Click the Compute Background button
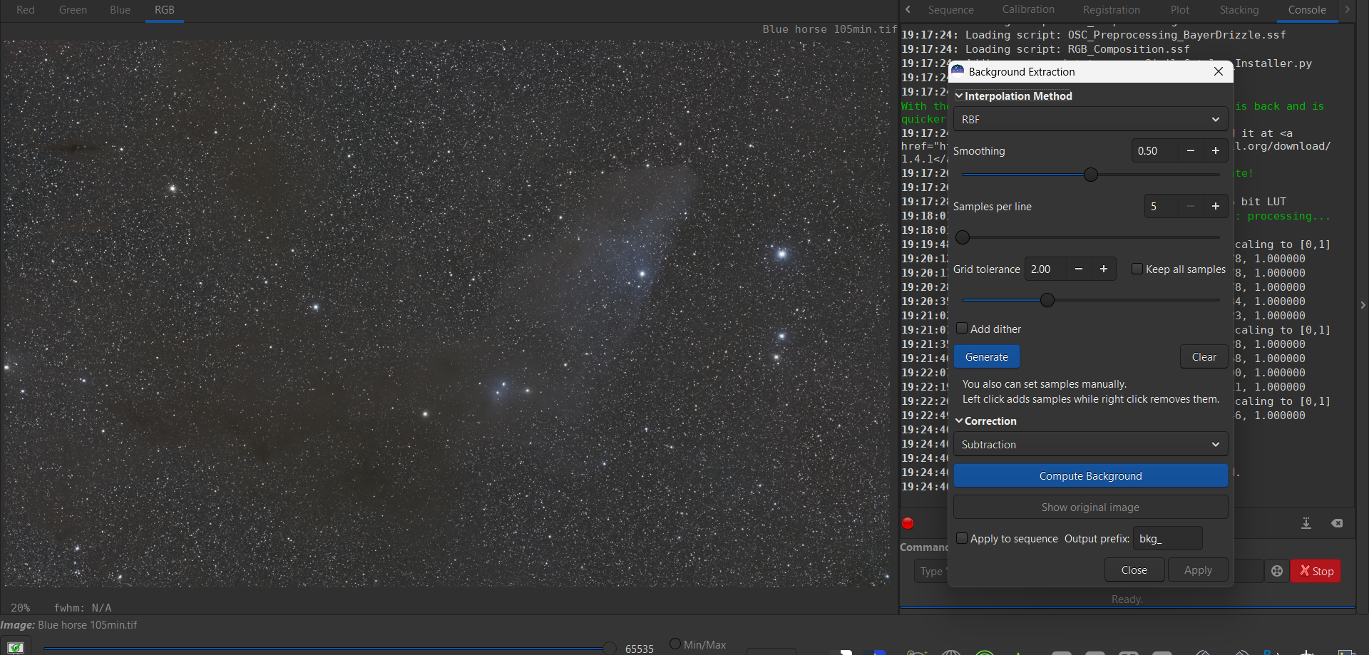 pos(1090,475)
